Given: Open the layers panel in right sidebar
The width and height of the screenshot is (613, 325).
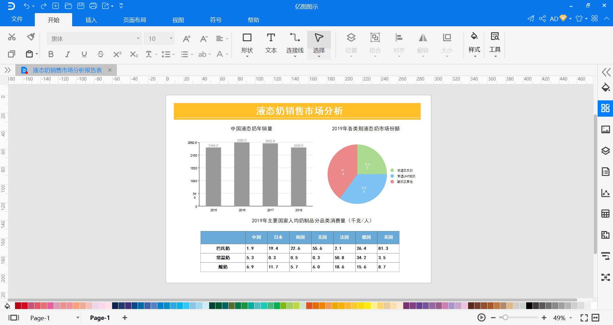Looking at the screenshot, I should (605, 151).
